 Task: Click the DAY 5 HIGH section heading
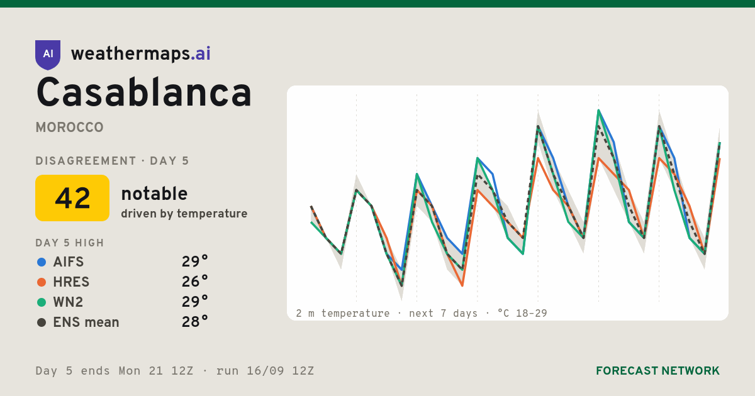(x=70, y=243)
